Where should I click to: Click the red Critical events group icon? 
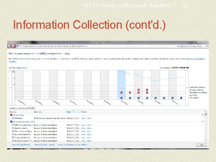(x=11, y=115)
